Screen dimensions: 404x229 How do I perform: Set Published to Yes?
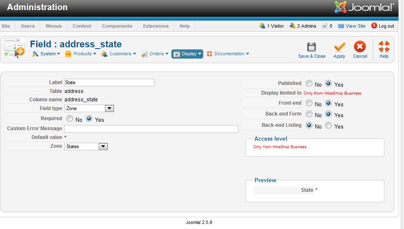click(x=328, y=83)
